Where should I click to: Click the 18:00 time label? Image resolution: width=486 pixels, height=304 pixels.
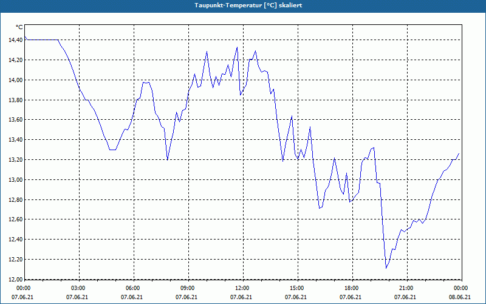coord(352,288)
